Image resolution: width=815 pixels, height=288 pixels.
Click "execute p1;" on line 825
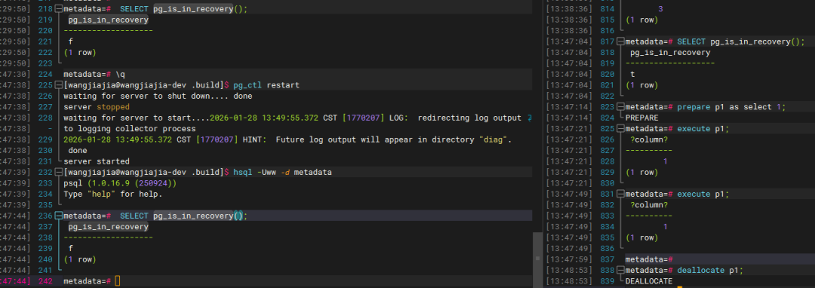pyautogui.click(x=703, y=129)
